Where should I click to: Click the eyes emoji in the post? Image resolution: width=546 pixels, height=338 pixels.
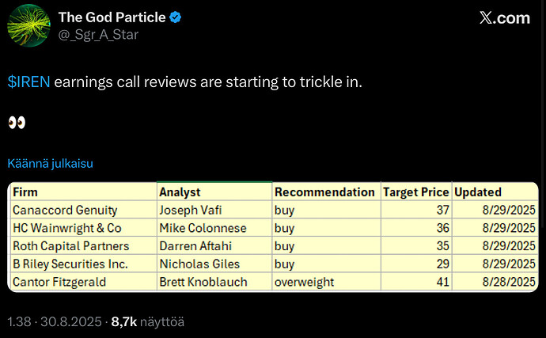17,123
